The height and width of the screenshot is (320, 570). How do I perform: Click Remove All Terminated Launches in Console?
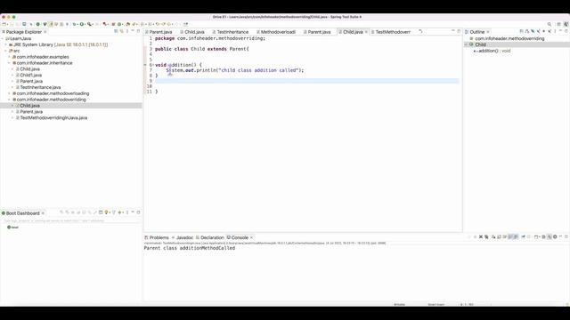[x=486, y=237]
